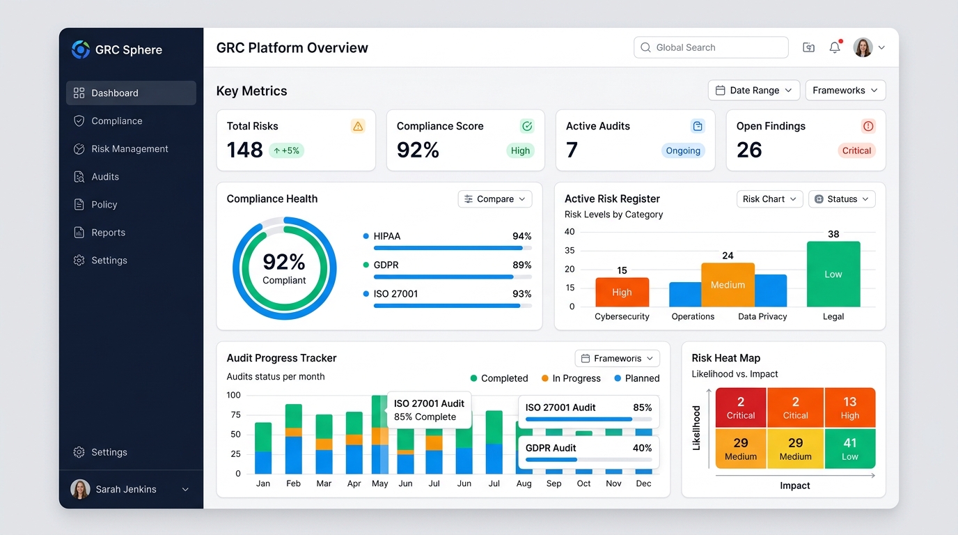958x535 pixels.
Task: Click the Active Audits clipboard icon
Action: pyautogui.click(x=698, y=126)
